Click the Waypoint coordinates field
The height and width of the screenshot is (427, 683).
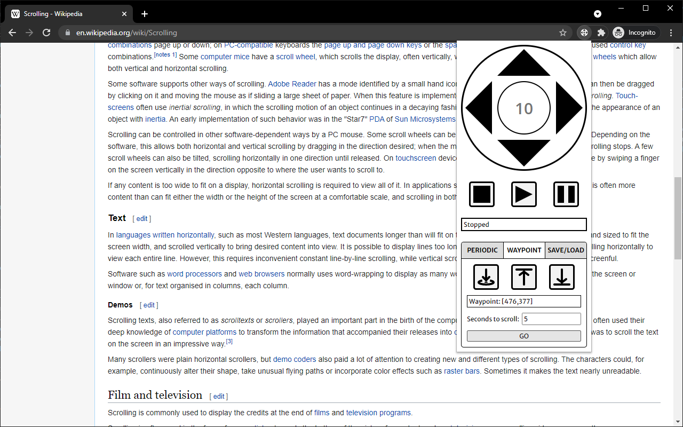524,302
